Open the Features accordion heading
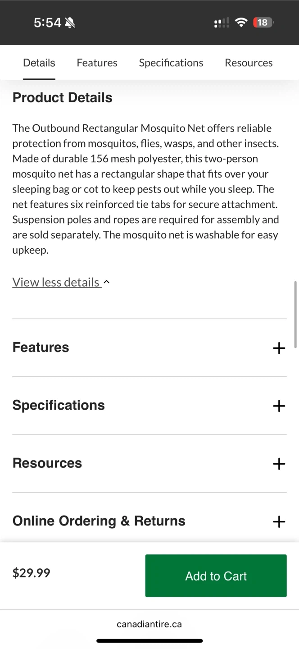This screenshot has height=649, width=299. pyautogui.click(x=41, y=347)
